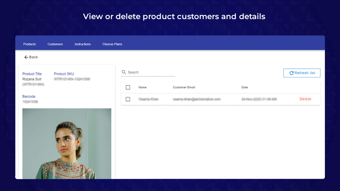This screenshot has height=191, width=340.
Task: Click the Refresh list button
Action: [x=302, y=73]
